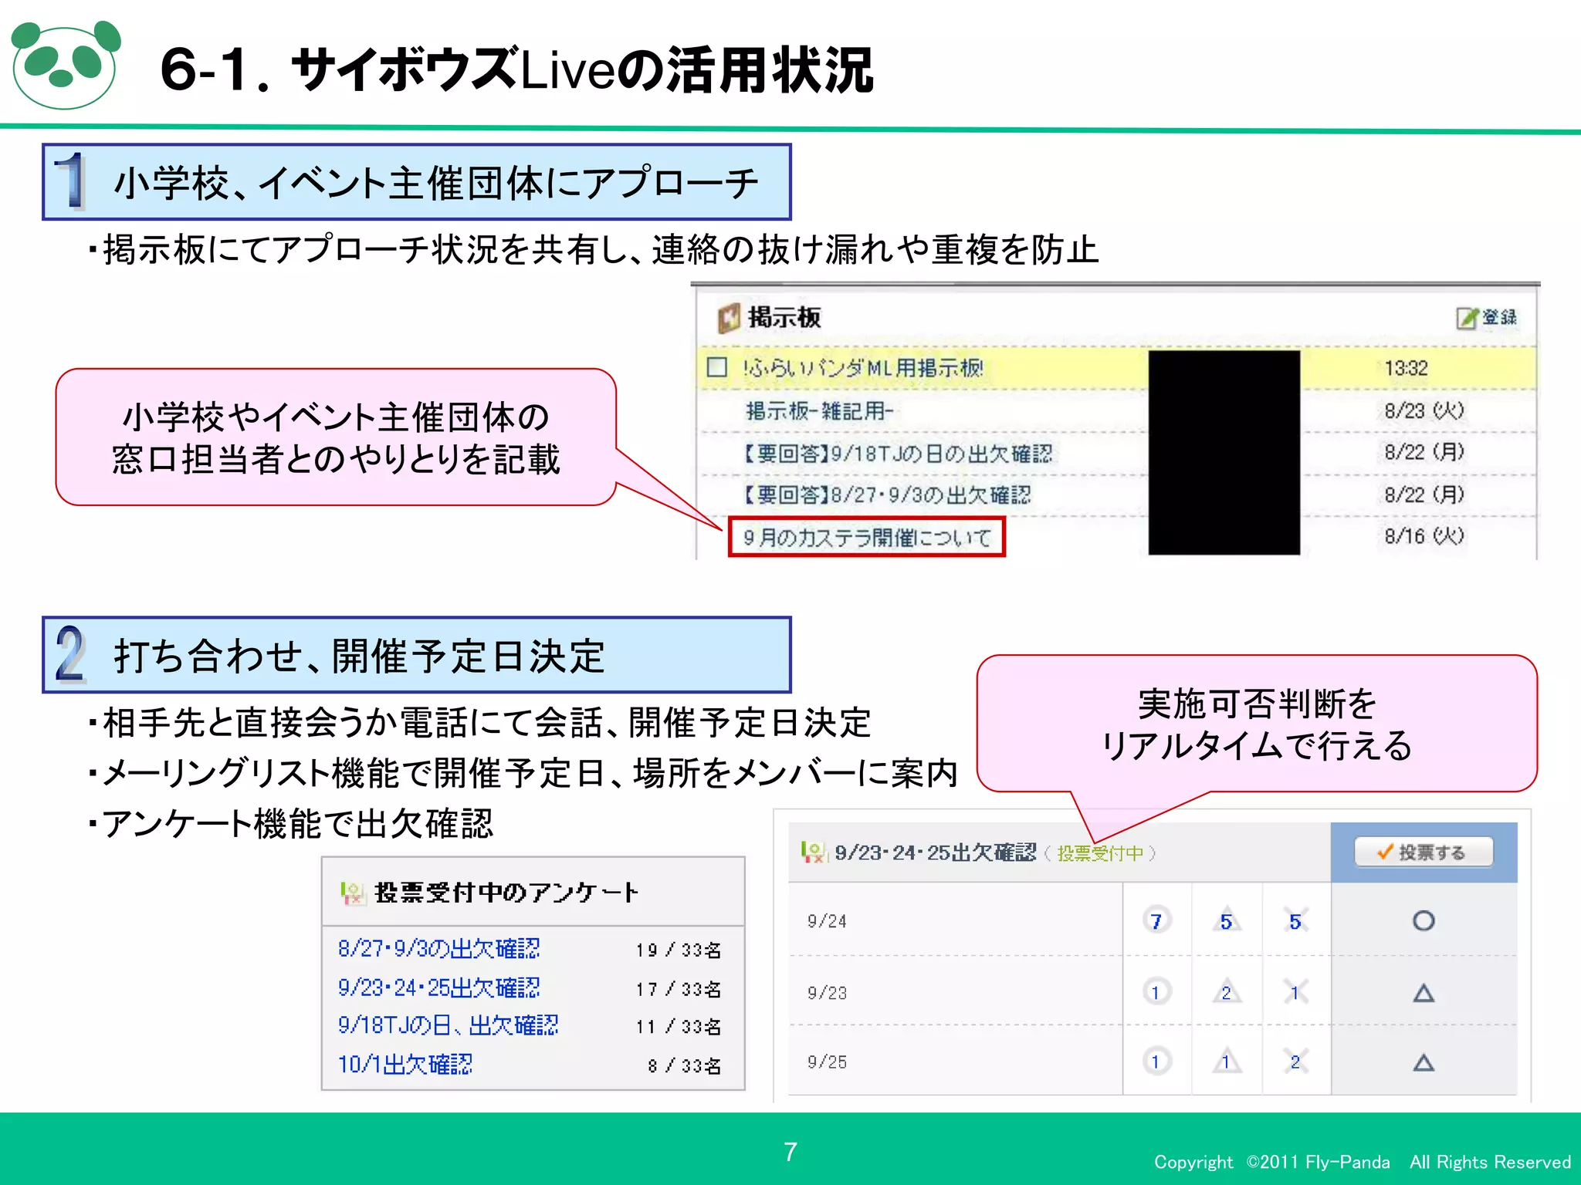Click my △ vote mark for 9/23

point(1424,993)
